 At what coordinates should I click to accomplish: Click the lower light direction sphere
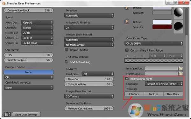[x=178, y=26]
